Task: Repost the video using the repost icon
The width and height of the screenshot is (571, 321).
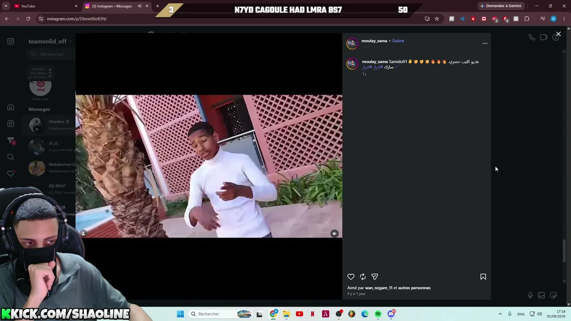Action: pos(363,277)
